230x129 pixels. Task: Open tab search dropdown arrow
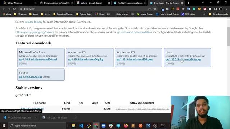point(203,3)
